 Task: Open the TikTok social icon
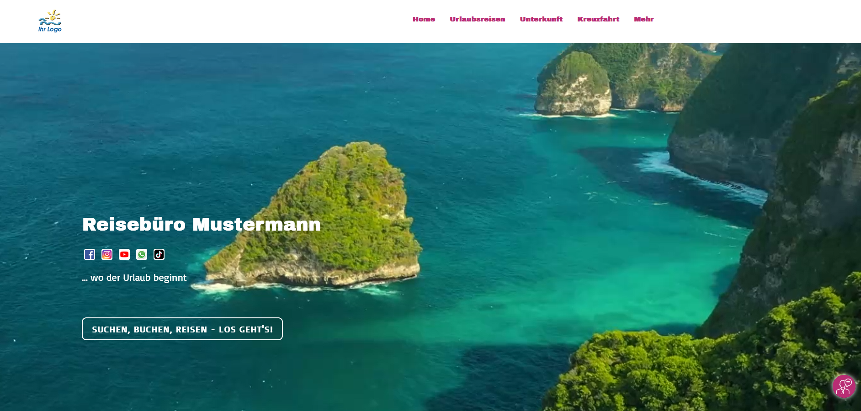pyautogui.click(x=159, y=254)
